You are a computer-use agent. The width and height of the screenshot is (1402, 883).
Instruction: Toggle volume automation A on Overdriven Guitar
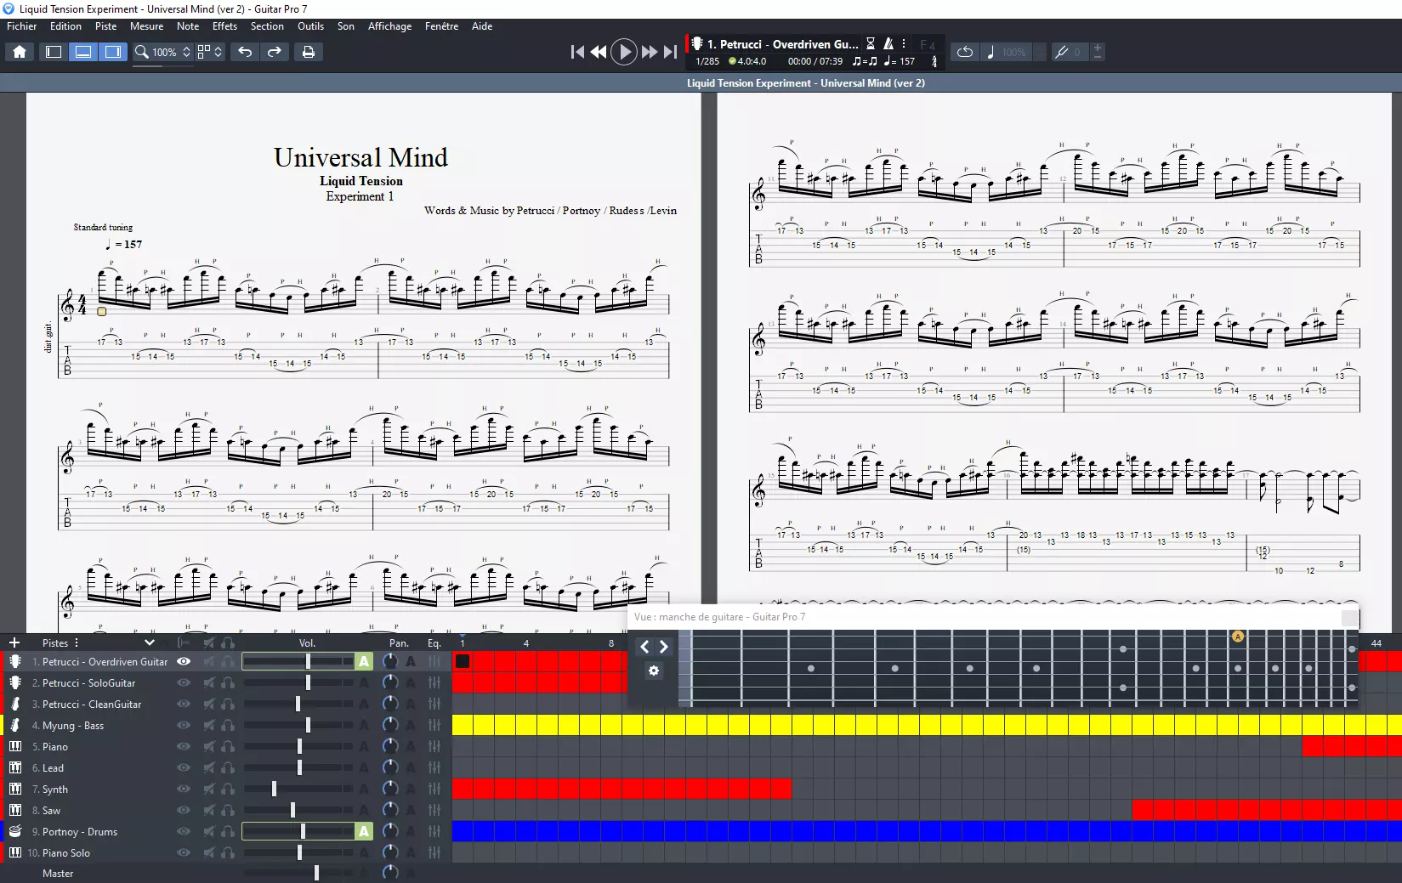(364, 661)
